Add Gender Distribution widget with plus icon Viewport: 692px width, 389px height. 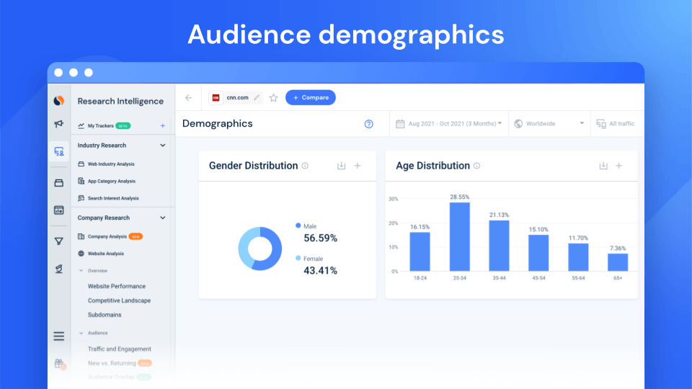point(358,166)
